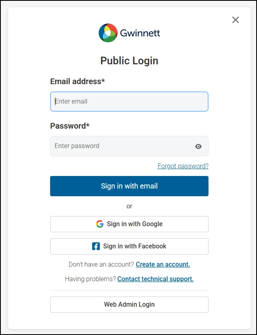Open Contact technical support link

pyautogui.click(x=156, y=279)
